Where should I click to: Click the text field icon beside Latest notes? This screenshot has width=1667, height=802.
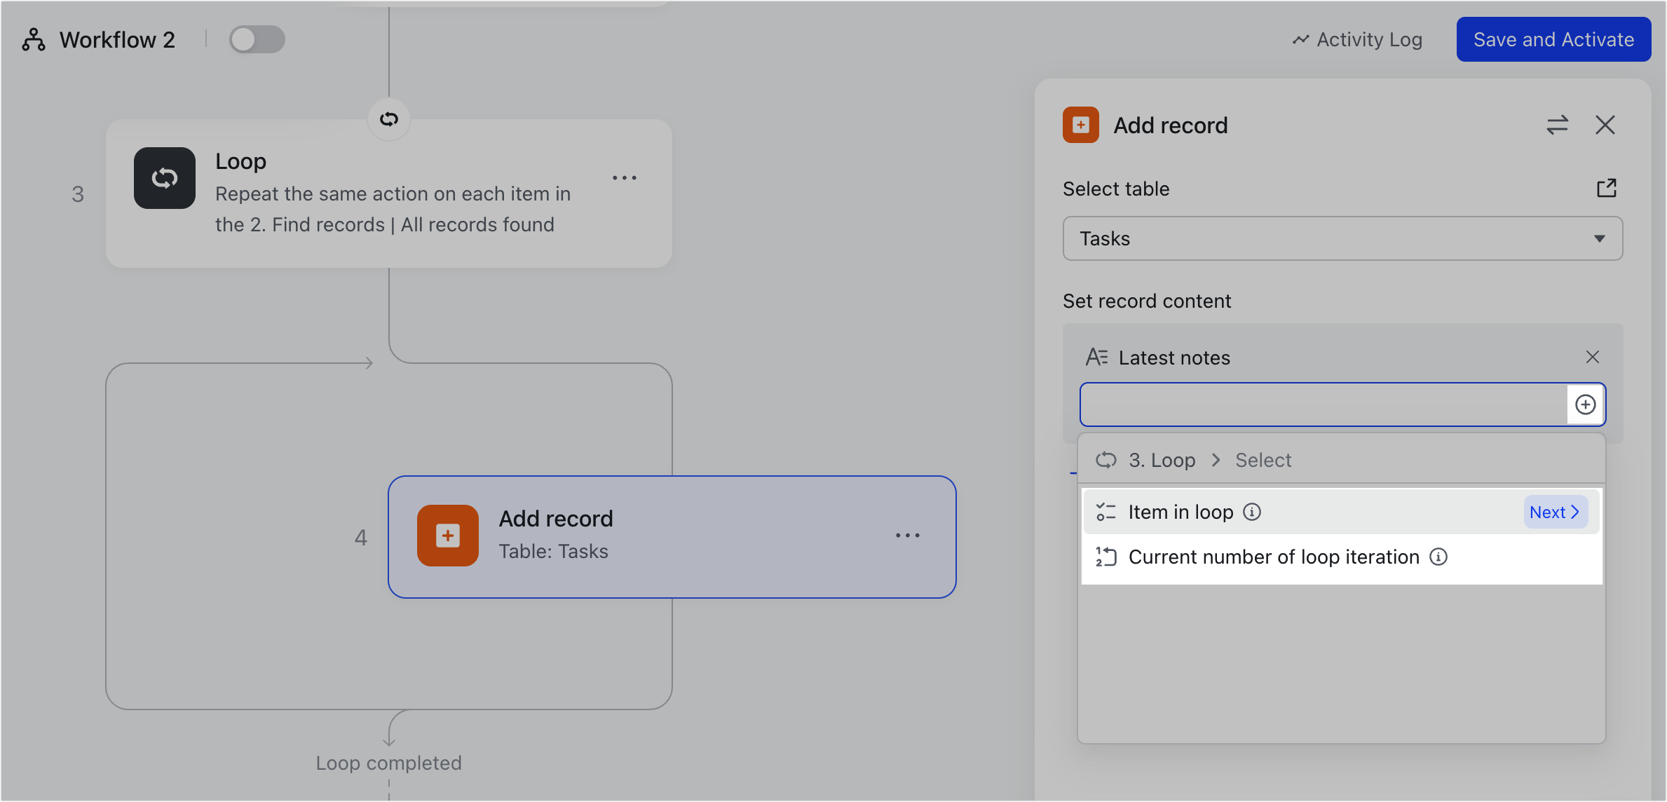pyautogui.click(x=1097, y=357)
